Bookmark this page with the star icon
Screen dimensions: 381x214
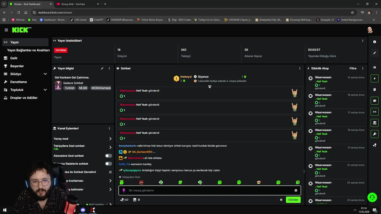coord(352,12)
